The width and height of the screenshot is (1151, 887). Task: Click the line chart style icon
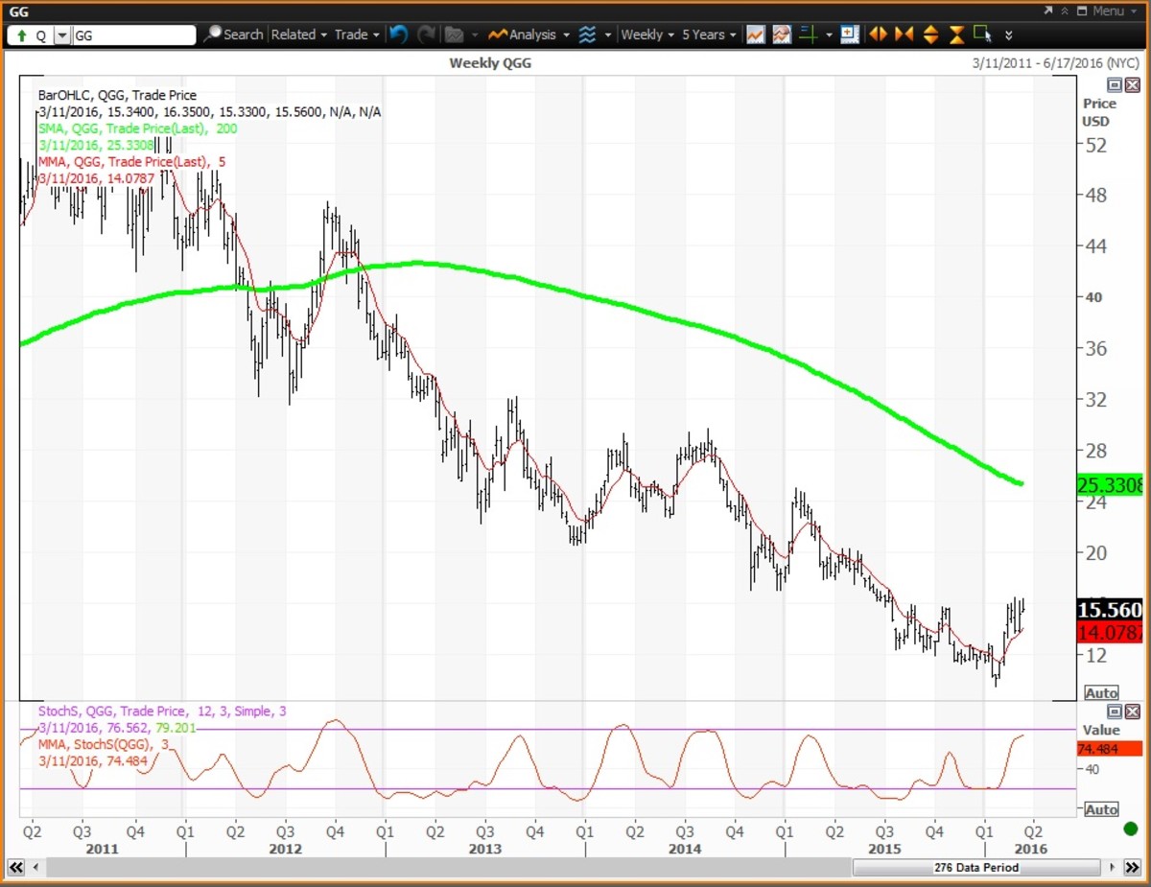(x=756, y=35)
